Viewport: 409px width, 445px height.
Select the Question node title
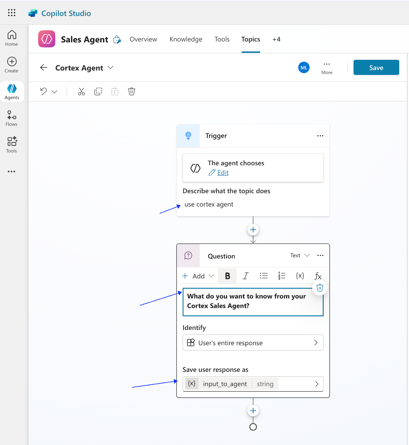(221, 256)
